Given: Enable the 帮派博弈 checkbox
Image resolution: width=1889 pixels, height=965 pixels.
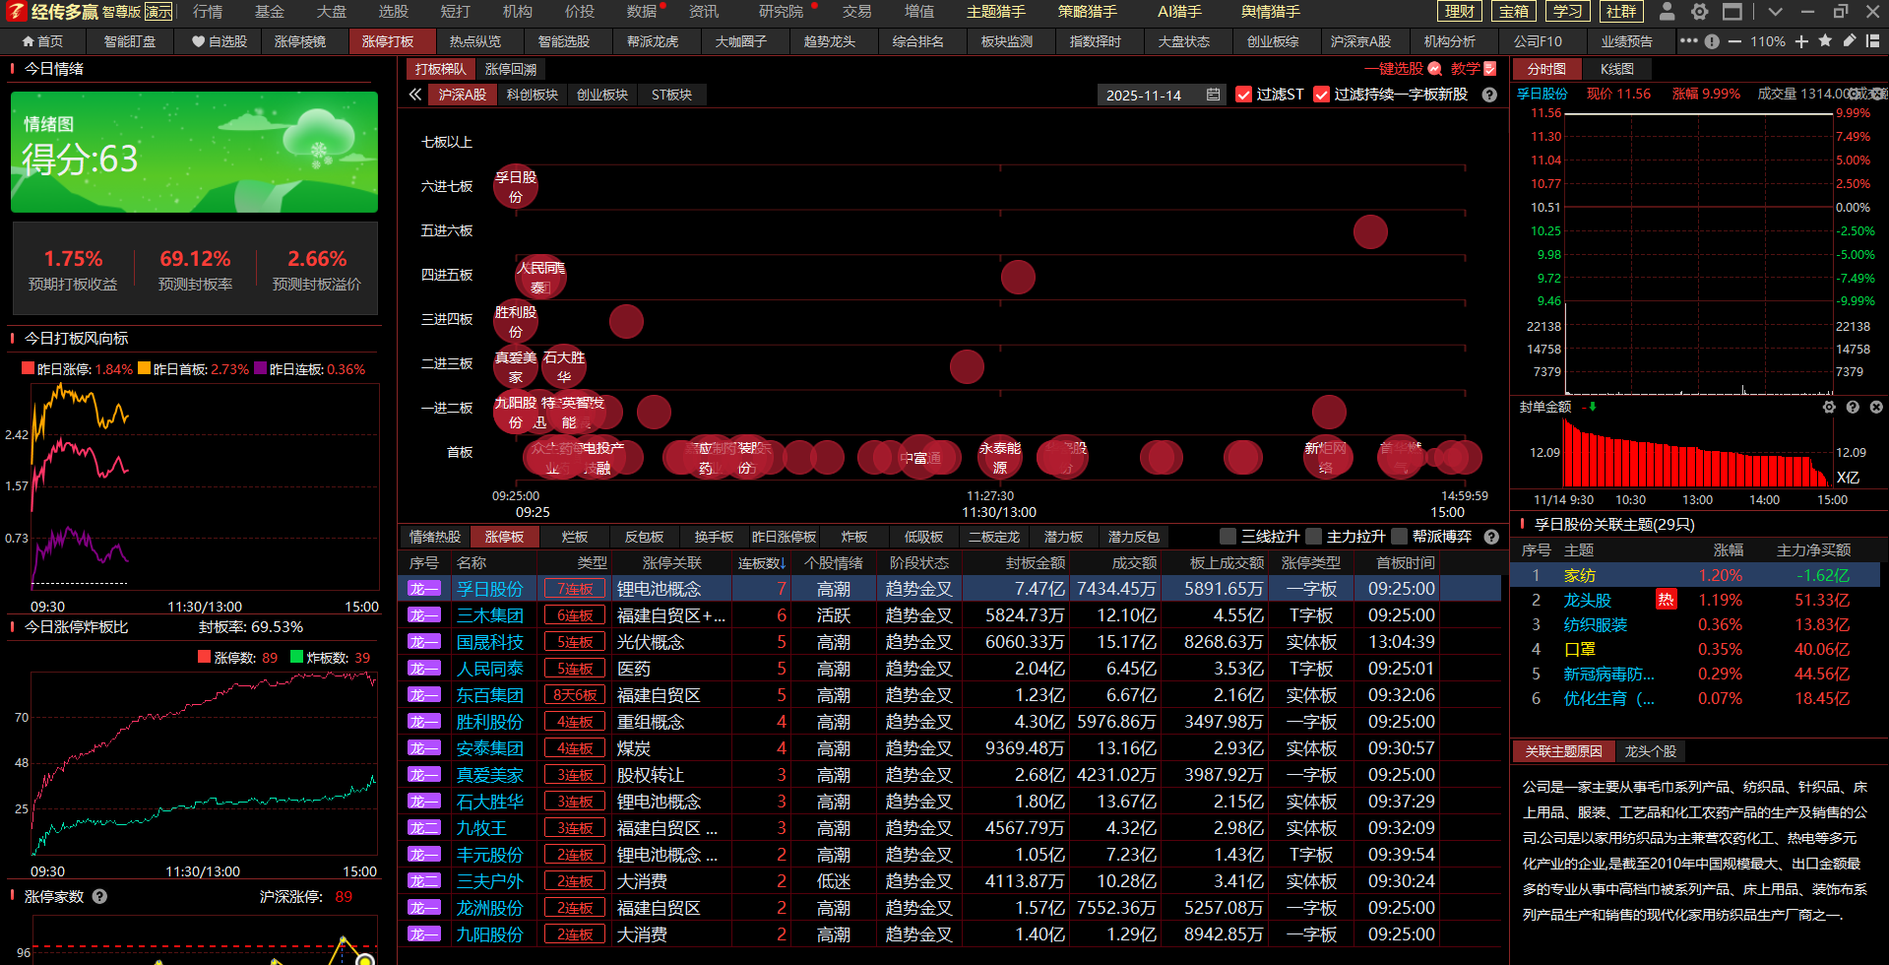Looking at the screenshot, I should pyautogui.click(x=1399, y=537).
